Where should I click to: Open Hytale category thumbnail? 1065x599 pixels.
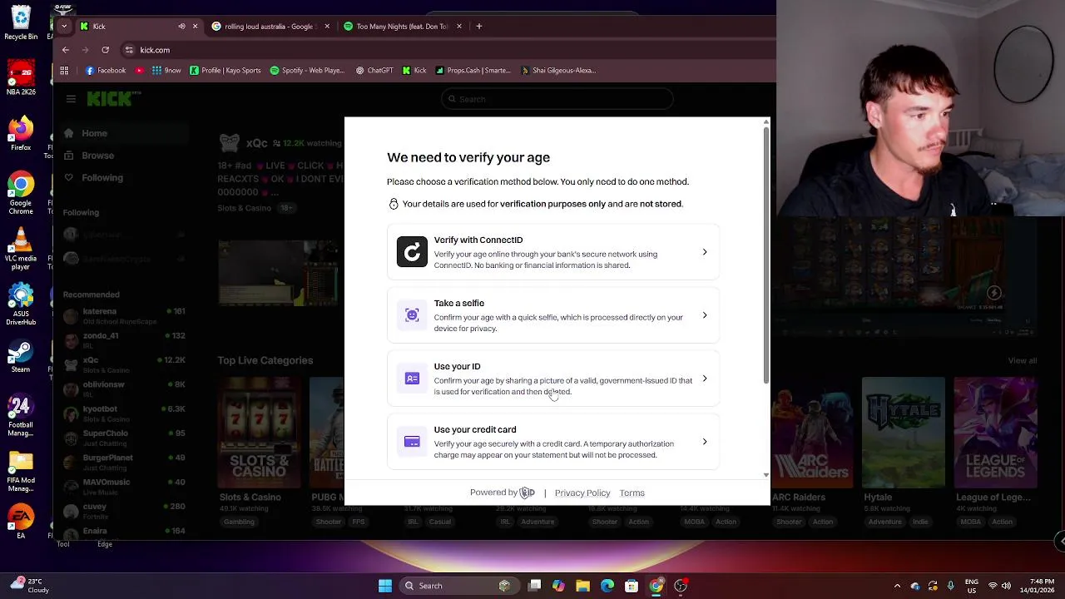click(904, 433)
